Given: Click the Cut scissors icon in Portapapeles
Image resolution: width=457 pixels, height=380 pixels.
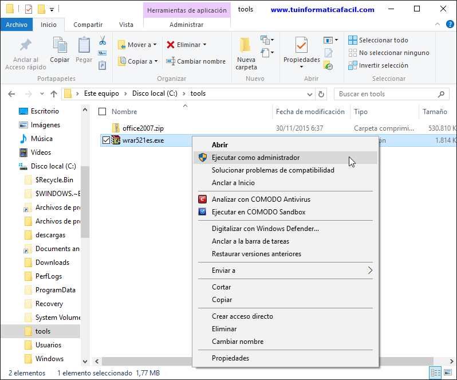Looking at the screenshot, I should point(103,40).
